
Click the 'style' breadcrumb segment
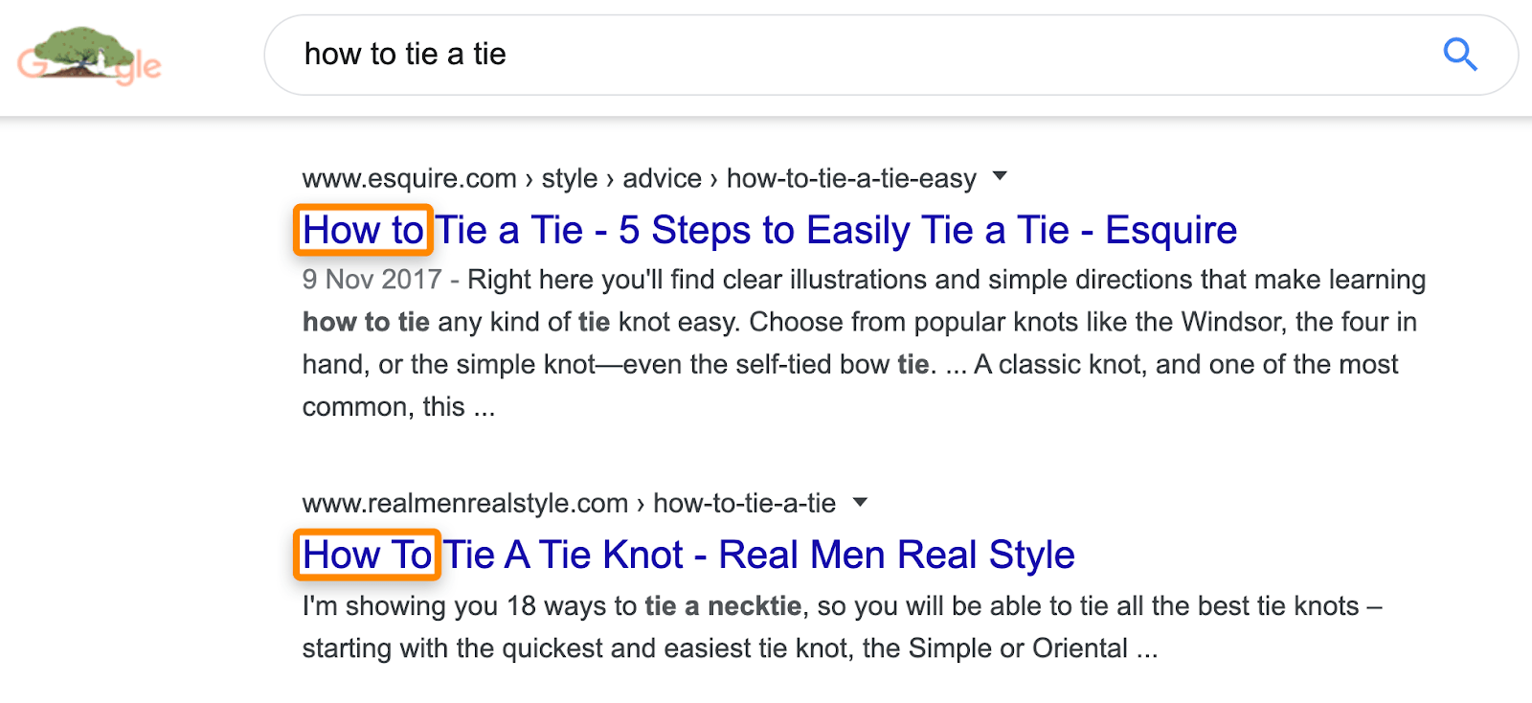[x=571, y=178]
